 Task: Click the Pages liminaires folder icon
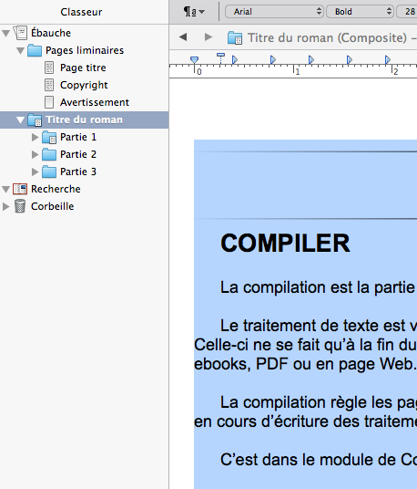coord(35,50)
